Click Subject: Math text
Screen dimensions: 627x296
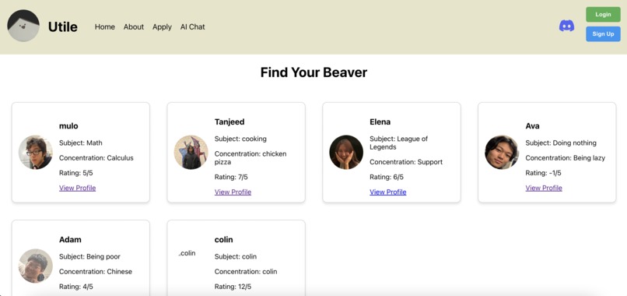click(81, 143)
